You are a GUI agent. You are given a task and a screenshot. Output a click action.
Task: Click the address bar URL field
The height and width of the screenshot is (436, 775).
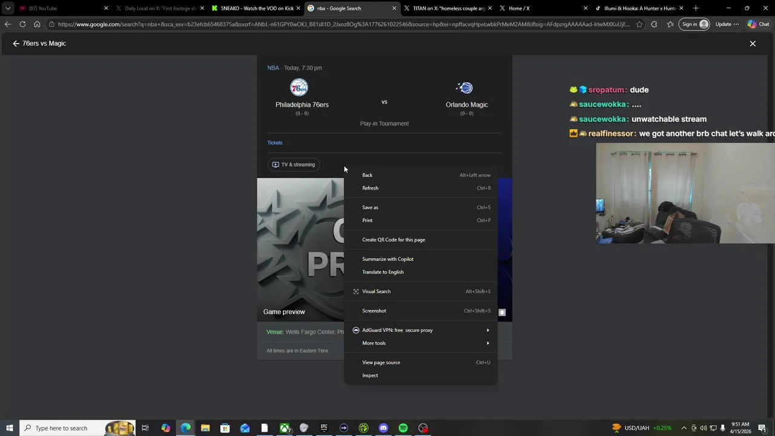(343, 24)
